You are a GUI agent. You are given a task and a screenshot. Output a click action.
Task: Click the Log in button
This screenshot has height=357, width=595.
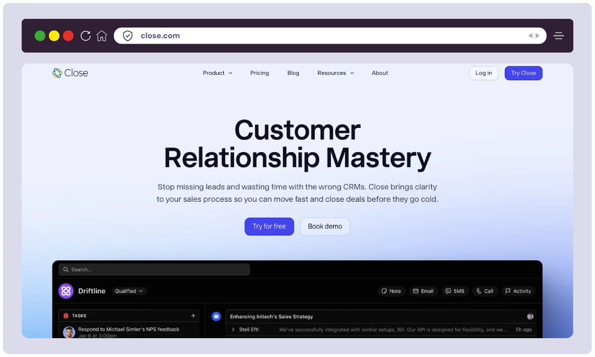(483, 73)
